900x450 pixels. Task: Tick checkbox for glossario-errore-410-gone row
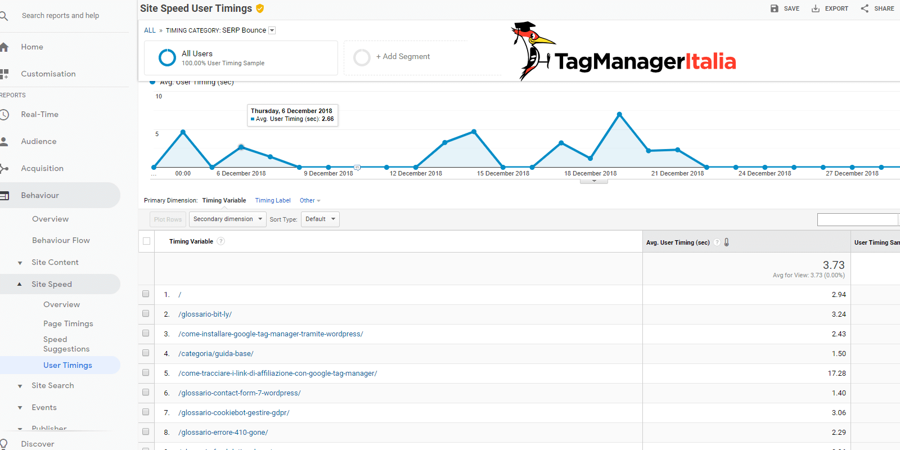tap(146, 431)
